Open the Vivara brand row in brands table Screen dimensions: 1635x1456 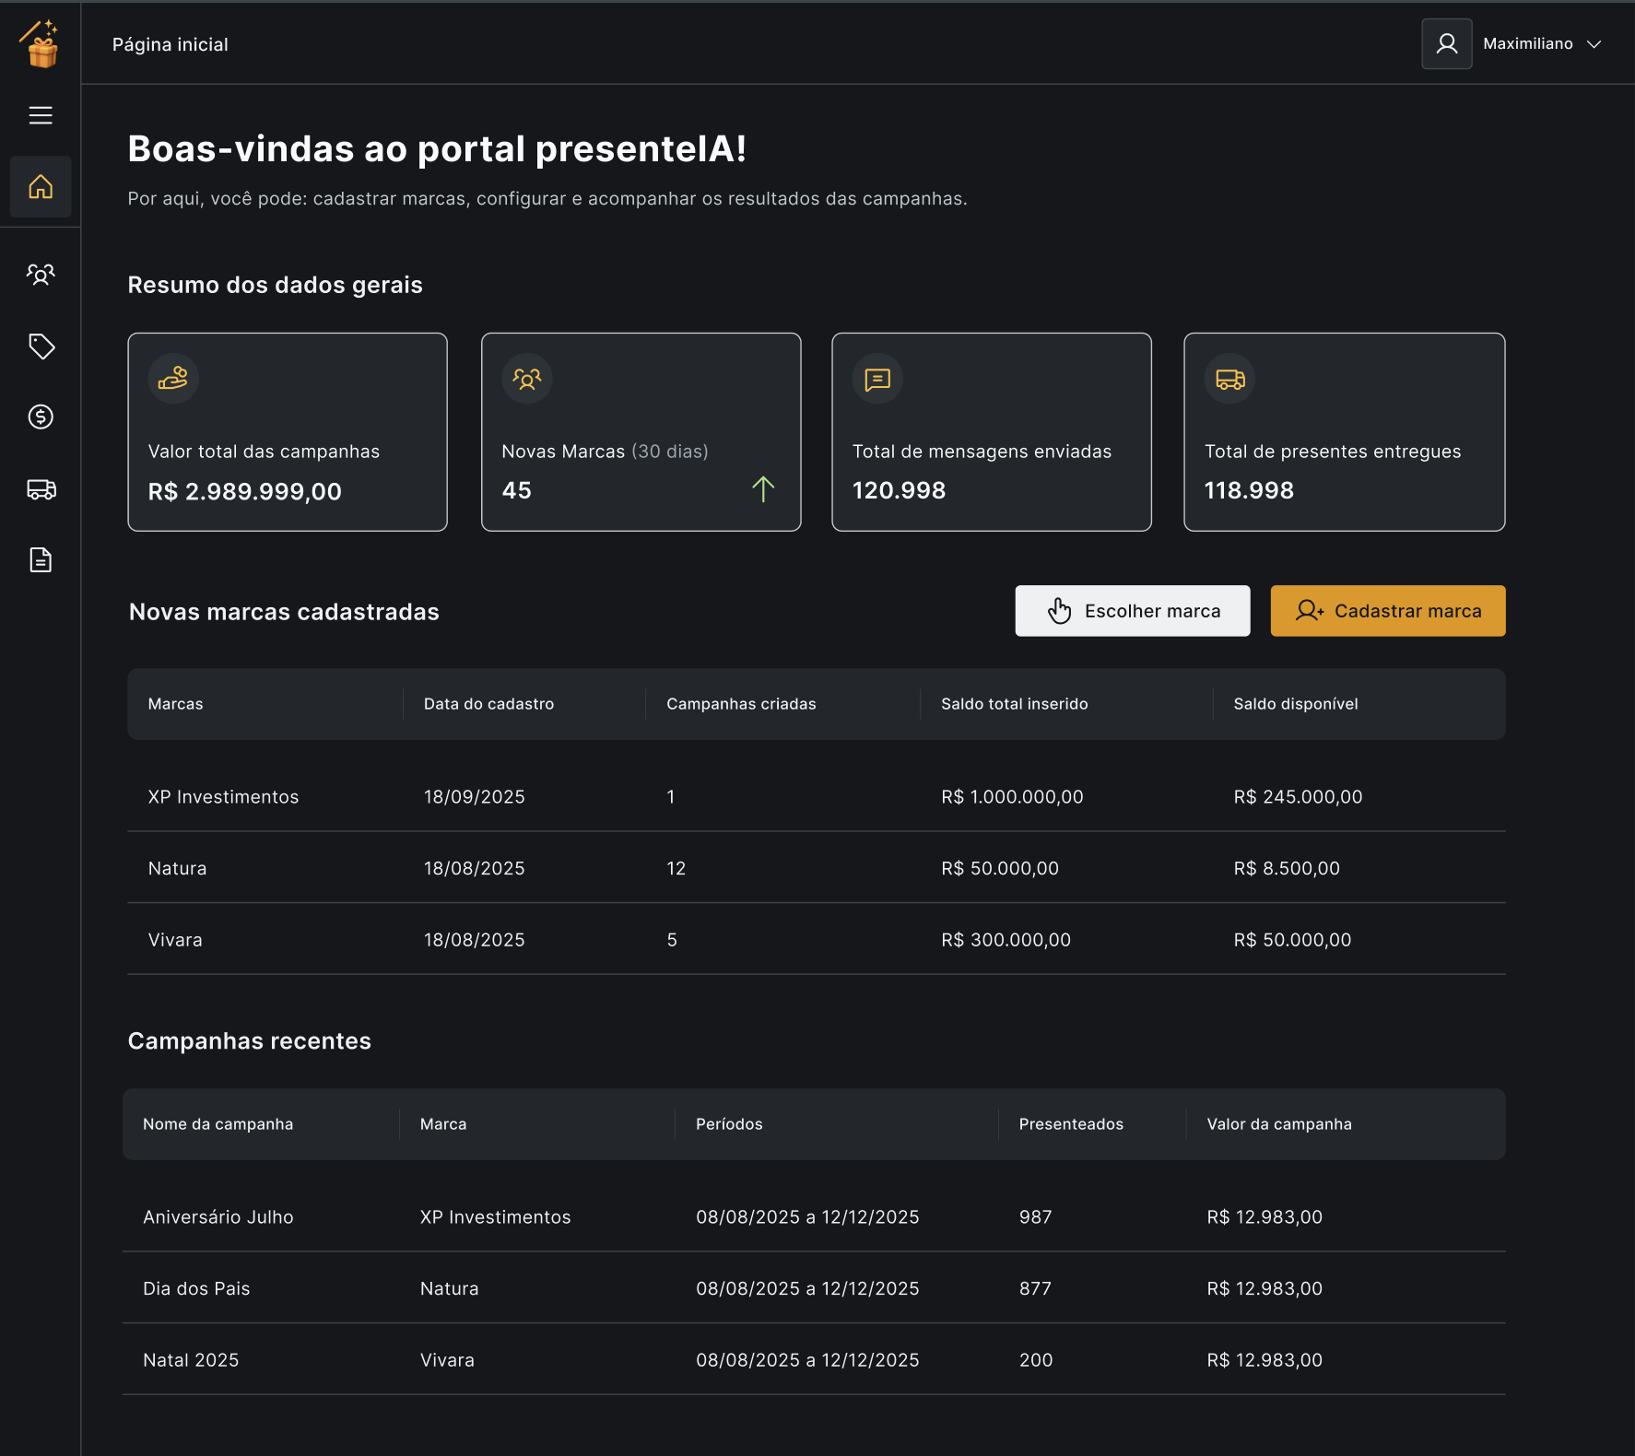click(x=817, y=940)
